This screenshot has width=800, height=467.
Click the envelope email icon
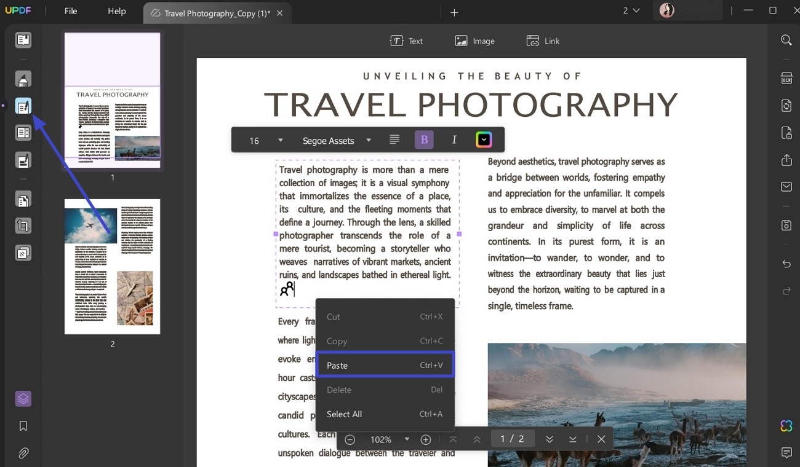click(786, 187)
